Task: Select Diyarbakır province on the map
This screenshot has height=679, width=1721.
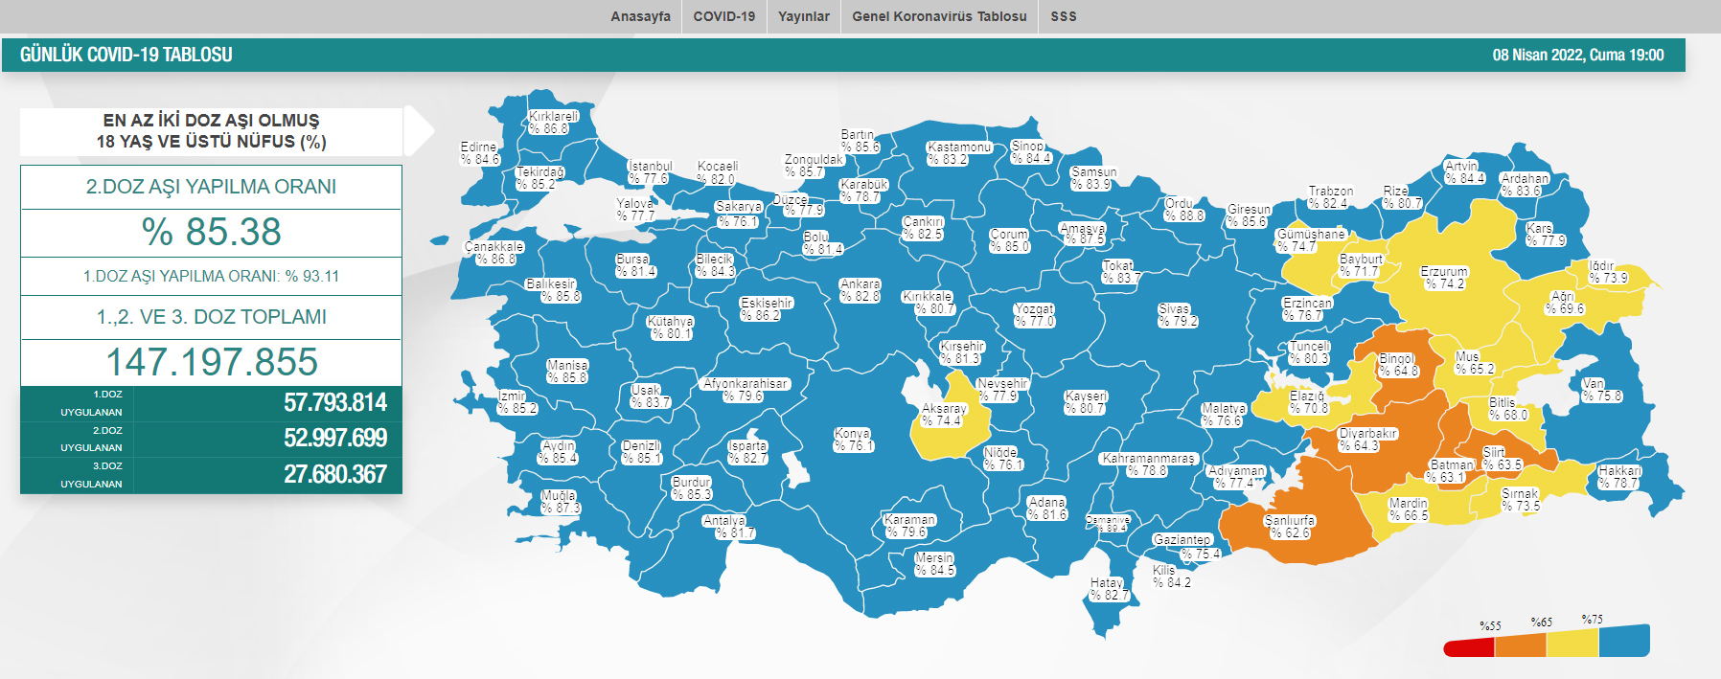Action: pyautogui.click(x=1367, y=440)
